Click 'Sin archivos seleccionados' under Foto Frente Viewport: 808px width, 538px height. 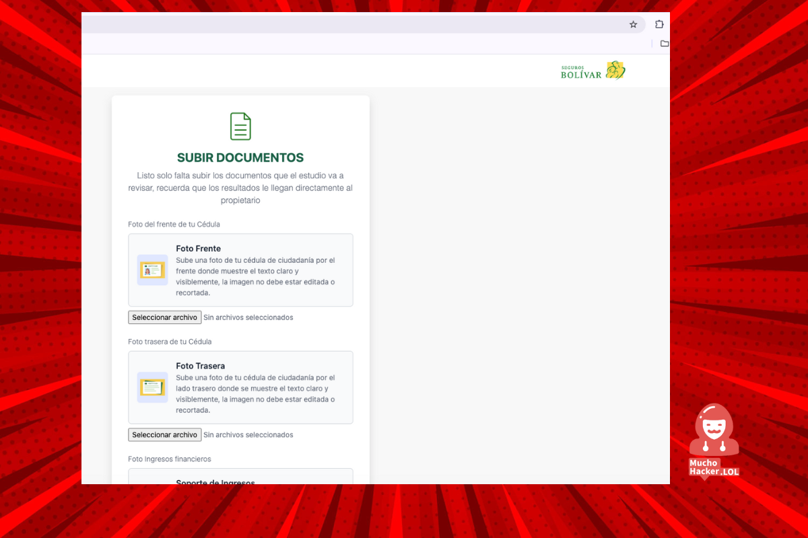[248, 317]
